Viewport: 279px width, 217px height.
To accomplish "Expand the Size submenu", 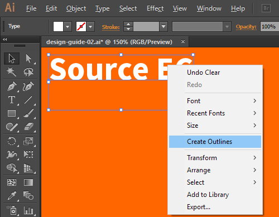I will click(215, 126).
